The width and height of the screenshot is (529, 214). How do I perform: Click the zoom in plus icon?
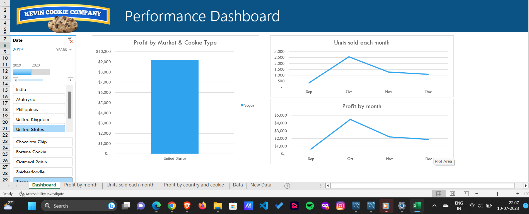tap(518, 193)
